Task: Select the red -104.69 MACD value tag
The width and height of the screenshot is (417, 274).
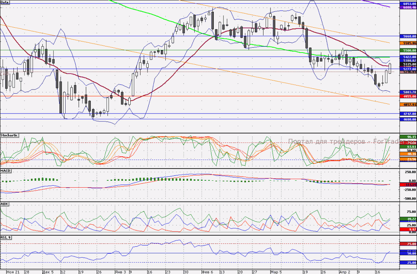Action: click(408, 185)
